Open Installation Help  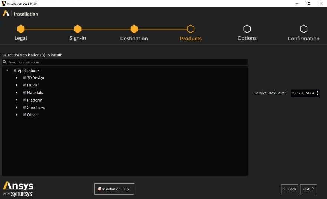click(x=114, y=189)
